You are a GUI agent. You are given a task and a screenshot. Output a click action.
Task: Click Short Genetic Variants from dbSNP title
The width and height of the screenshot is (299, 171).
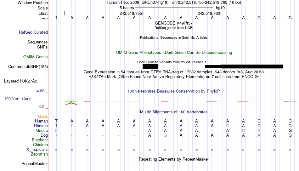(x=174, y=62)
